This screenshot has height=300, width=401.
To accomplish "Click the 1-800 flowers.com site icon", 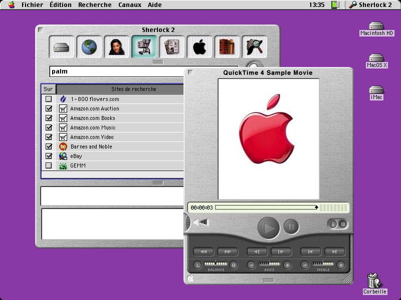I will pyautogui.click(x=63, y=99).
